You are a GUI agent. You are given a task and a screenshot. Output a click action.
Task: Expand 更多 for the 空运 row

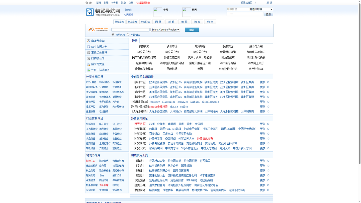click(x=262, y=166)
